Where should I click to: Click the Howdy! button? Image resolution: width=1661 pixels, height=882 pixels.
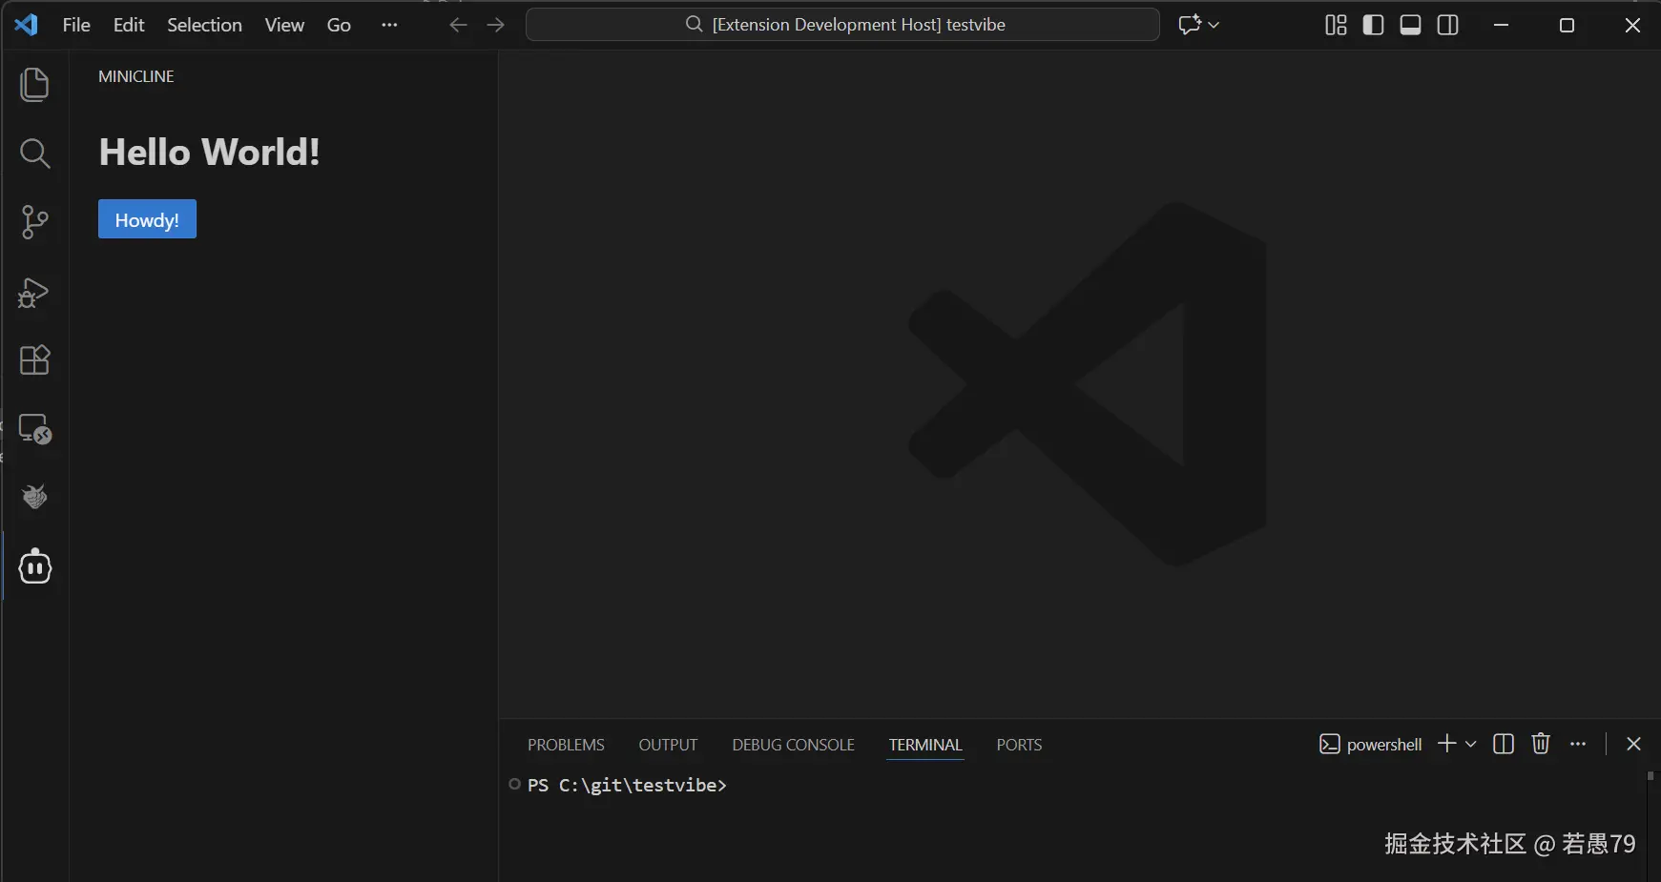[147, 219]
